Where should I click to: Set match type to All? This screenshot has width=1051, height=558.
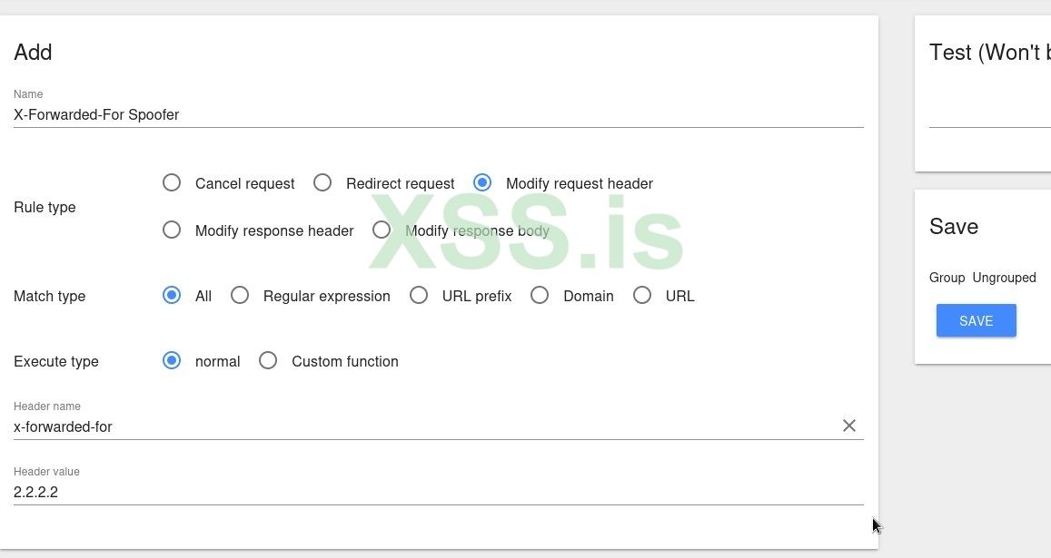tap(172, 296)
